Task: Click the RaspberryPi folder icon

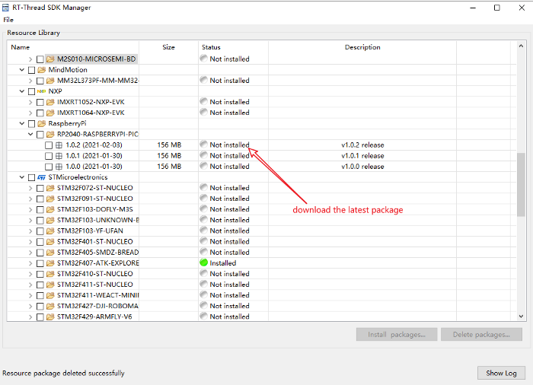Action: click(x=42, y=124)
